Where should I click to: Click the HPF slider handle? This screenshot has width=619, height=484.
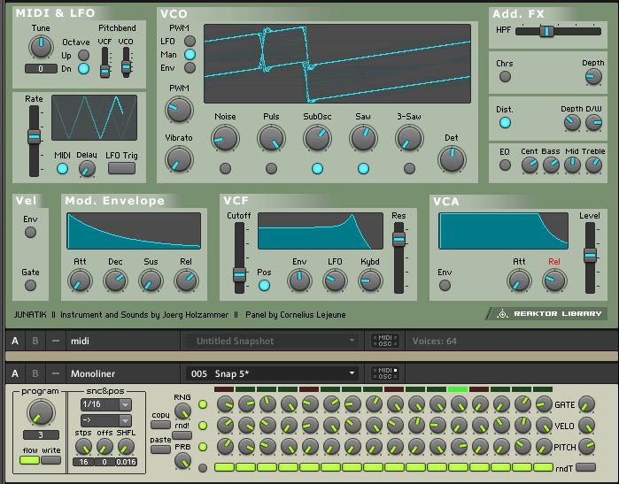pyautogui.click(x=546, y=31)
